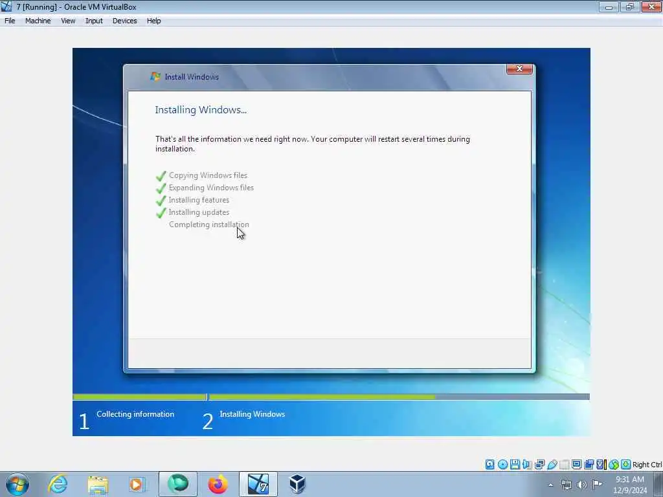Viewport: 663px width, 497px height.
Task: Open the Input menu
Action: (x=94, y=21)
